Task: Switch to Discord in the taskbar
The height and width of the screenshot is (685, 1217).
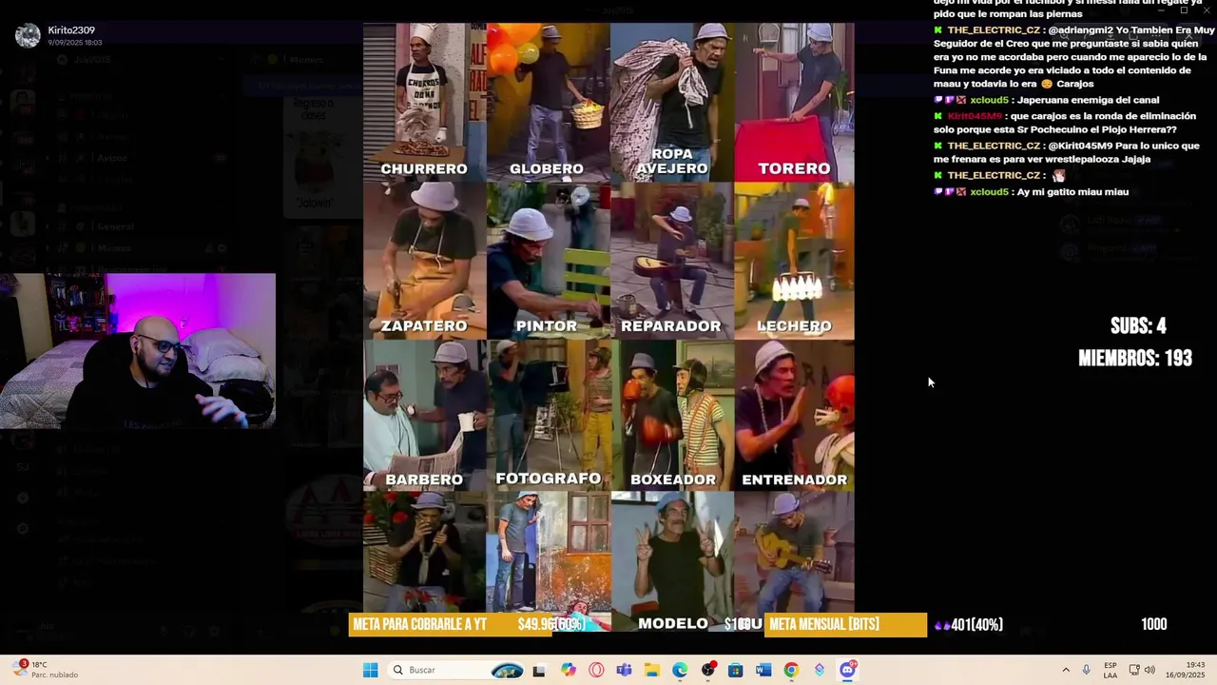Action: pyautogui.click(x=847, y=670)
